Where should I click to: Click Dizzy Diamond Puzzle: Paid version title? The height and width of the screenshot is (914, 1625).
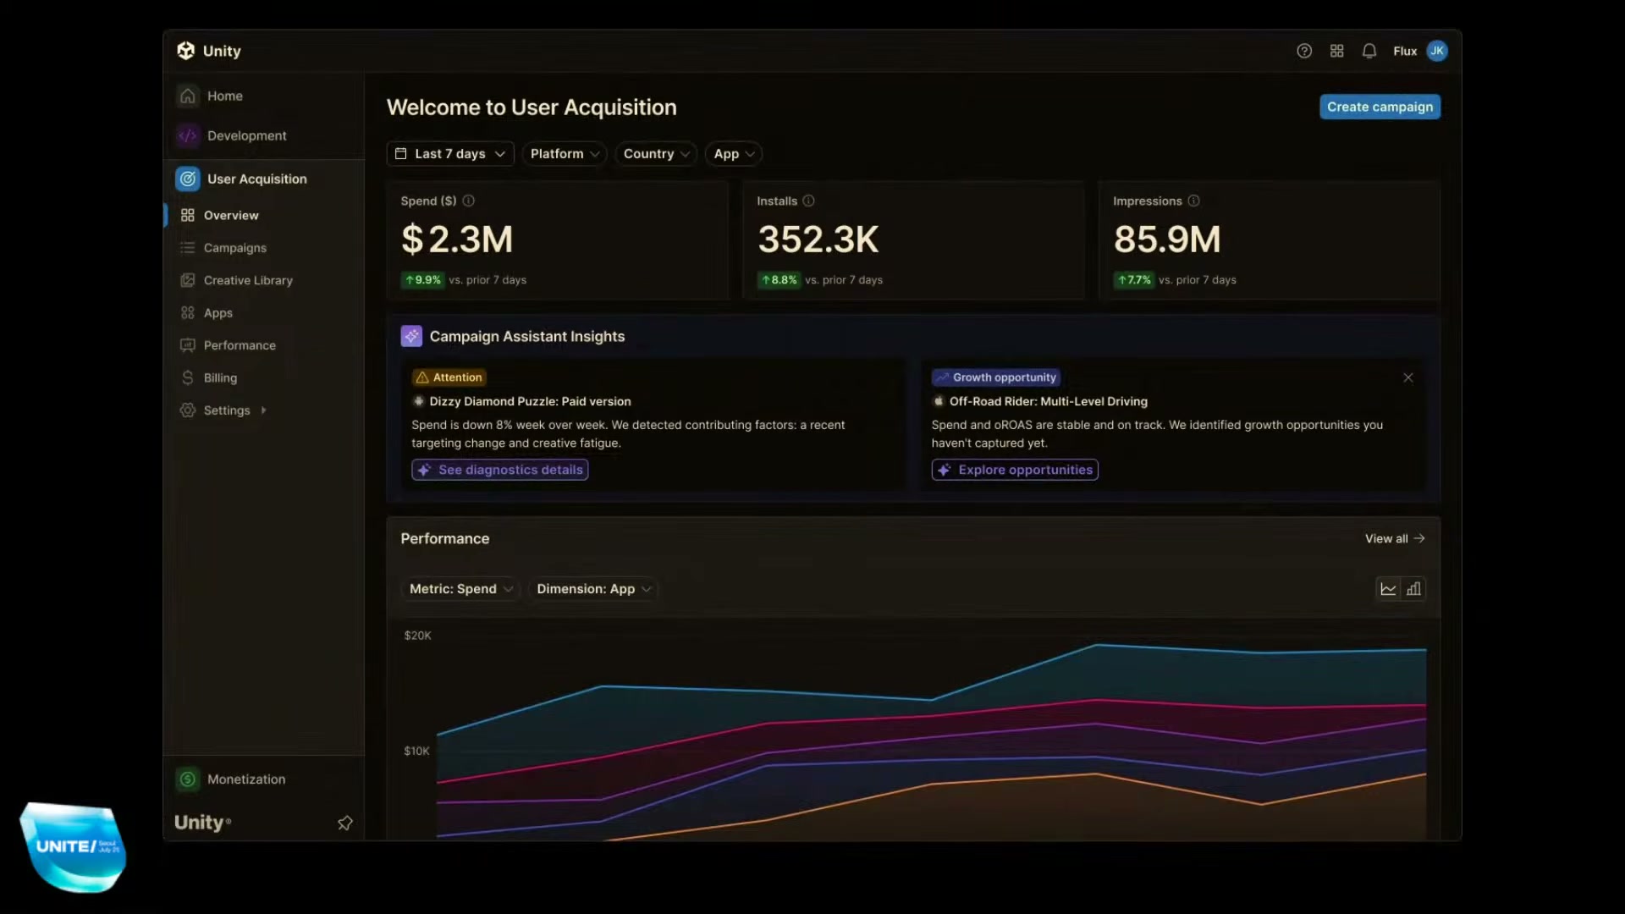(530, 401)
